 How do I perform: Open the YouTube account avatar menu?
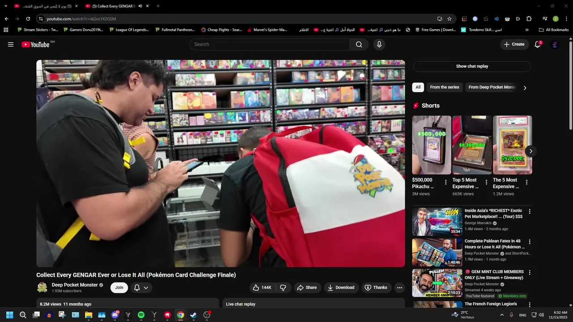(555, 44)
